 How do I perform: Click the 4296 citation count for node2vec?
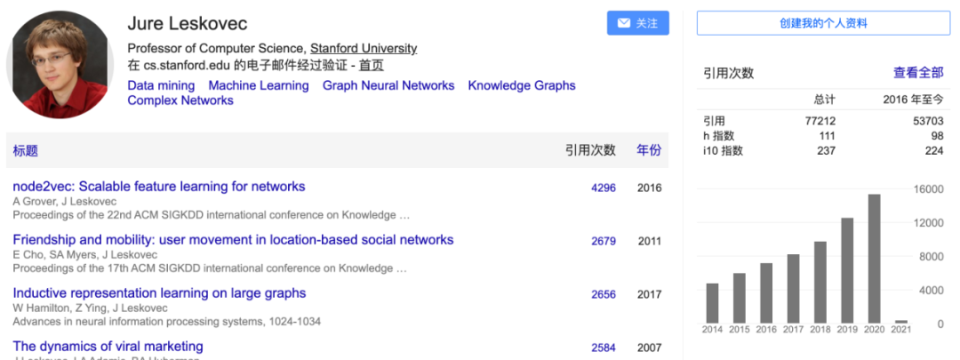point(604,188)
